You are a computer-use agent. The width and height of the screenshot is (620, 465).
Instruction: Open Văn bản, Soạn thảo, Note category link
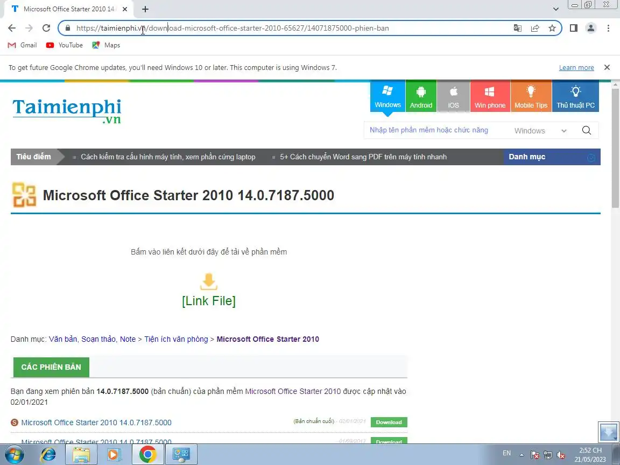tap(92, 339)
